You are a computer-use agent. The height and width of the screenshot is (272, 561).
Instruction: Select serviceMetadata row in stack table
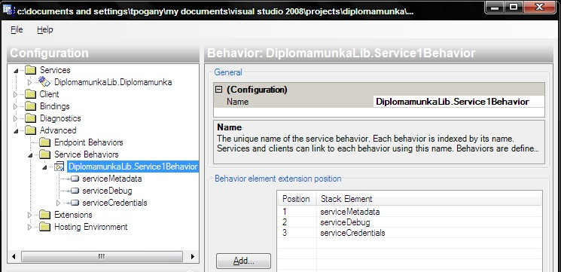[x=410, y=212]
